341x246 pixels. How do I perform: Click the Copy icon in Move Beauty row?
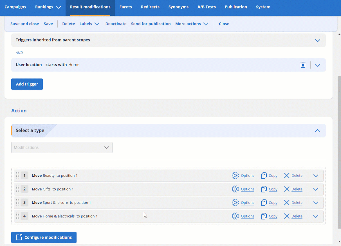(x=264, y=176)
